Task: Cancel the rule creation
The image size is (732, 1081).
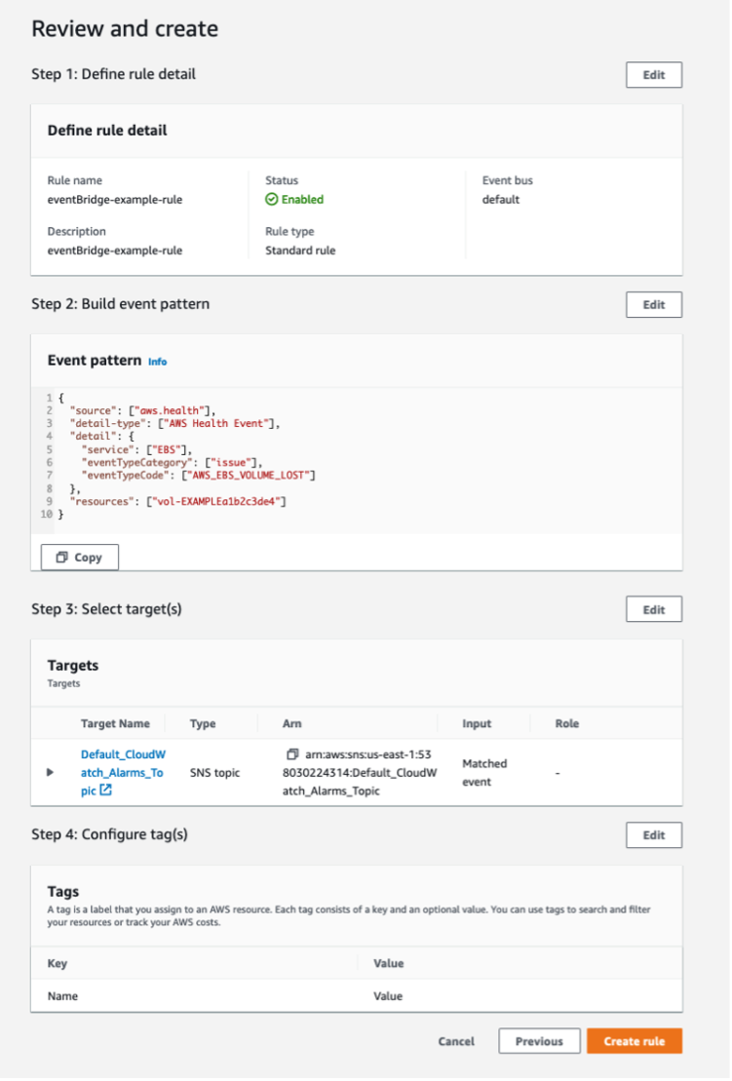Action: click(454, 1041)
